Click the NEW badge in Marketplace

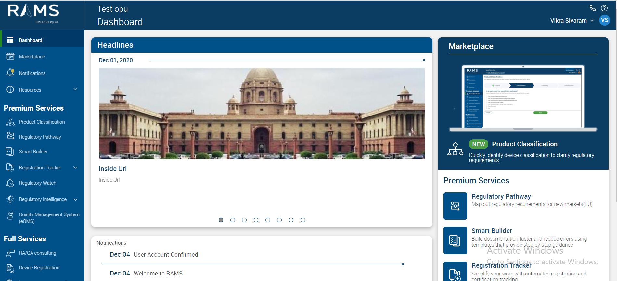(x=478, y=144)
